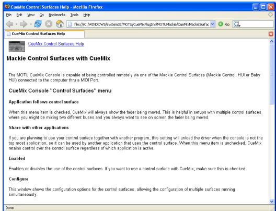The height and width of the screenshot is (211, 276).
Task: Go to the Home page icon
Action: pyautogui.click(x=60, y=24)
